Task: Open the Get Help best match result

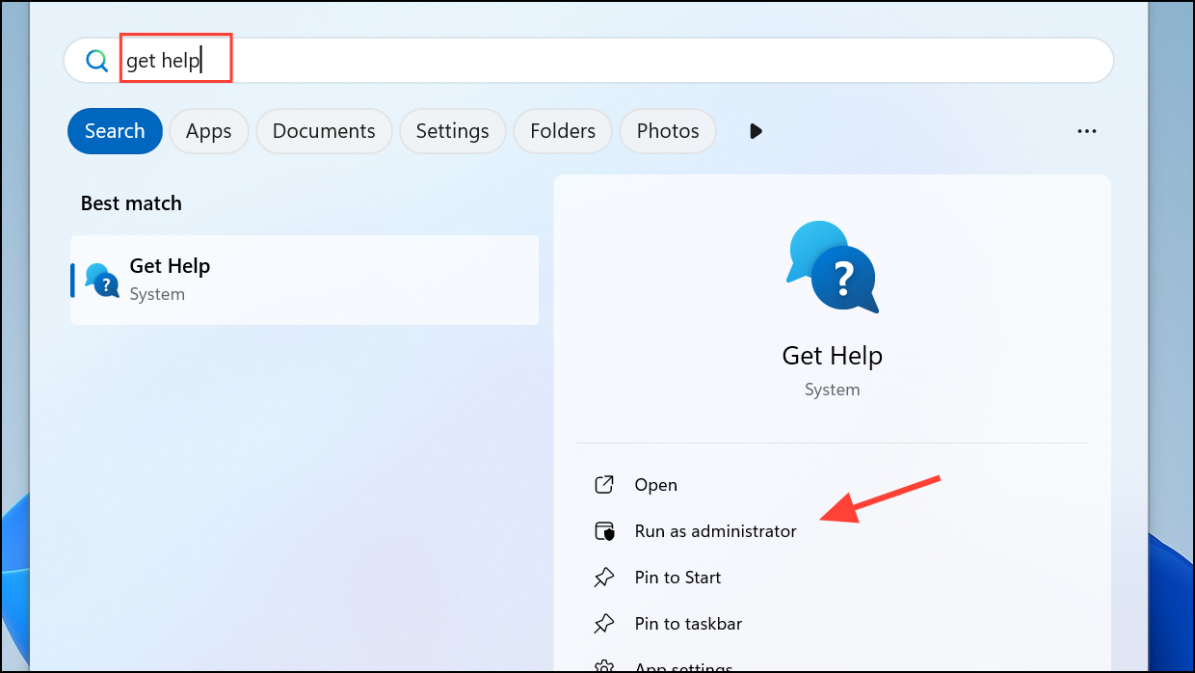Action: (x=305, y=280)
